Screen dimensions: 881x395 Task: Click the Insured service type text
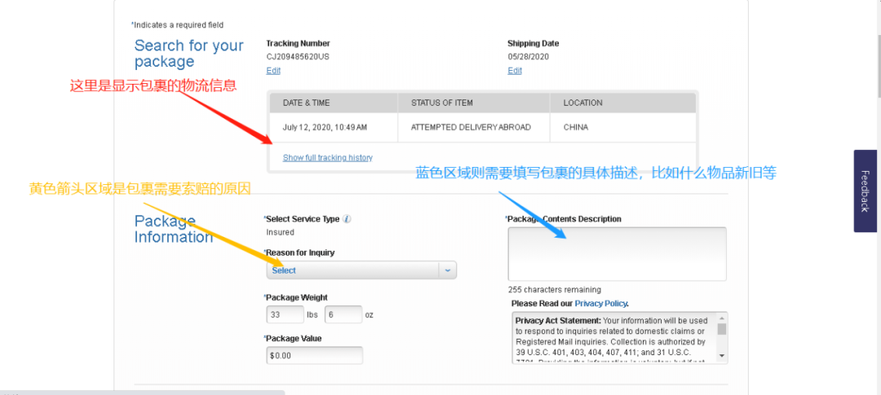pyautogui.click(x=280, y=232)
